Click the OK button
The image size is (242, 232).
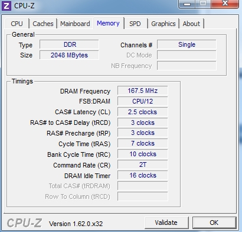214,223
